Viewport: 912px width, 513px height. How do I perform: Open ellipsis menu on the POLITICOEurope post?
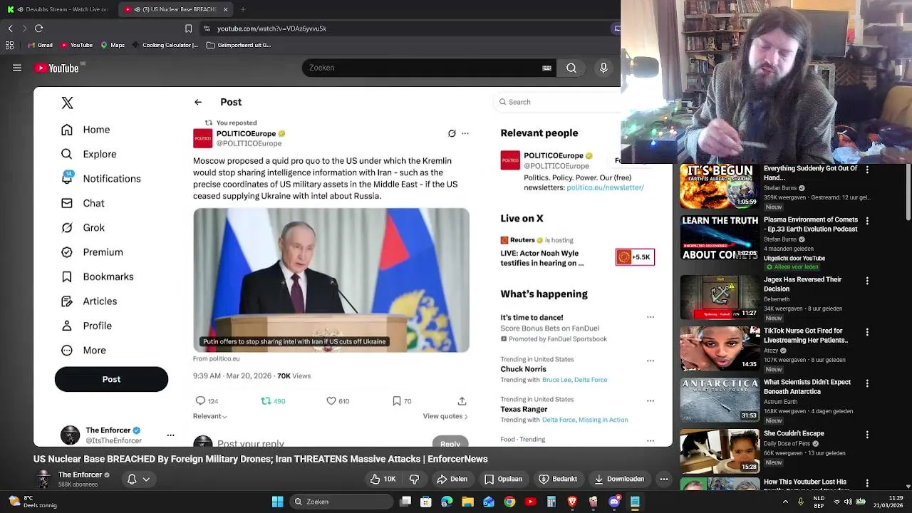465,133
